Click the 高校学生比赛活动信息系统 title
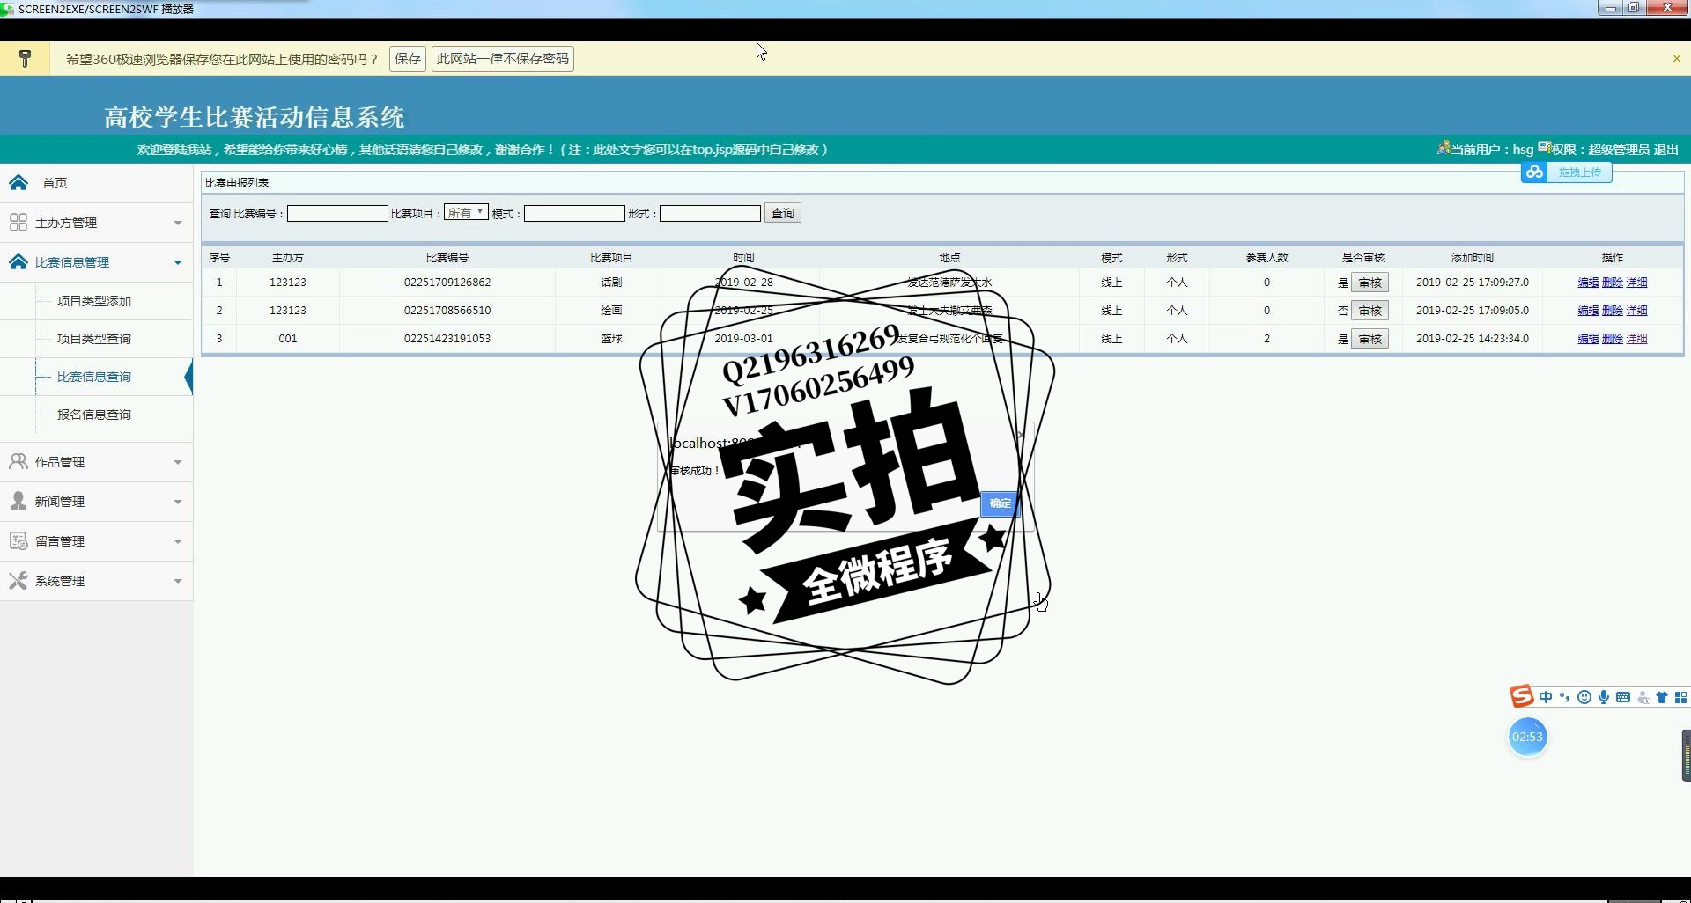 click(255, 117)
